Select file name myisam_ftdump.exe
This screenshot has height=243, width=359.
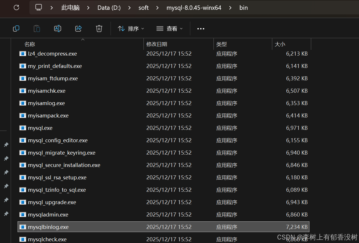point(53,78)
